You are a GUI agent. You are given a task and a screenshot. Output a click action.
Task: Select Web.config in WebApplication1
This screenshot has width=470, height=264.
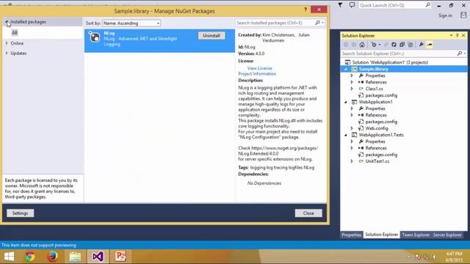pos(377,128)
